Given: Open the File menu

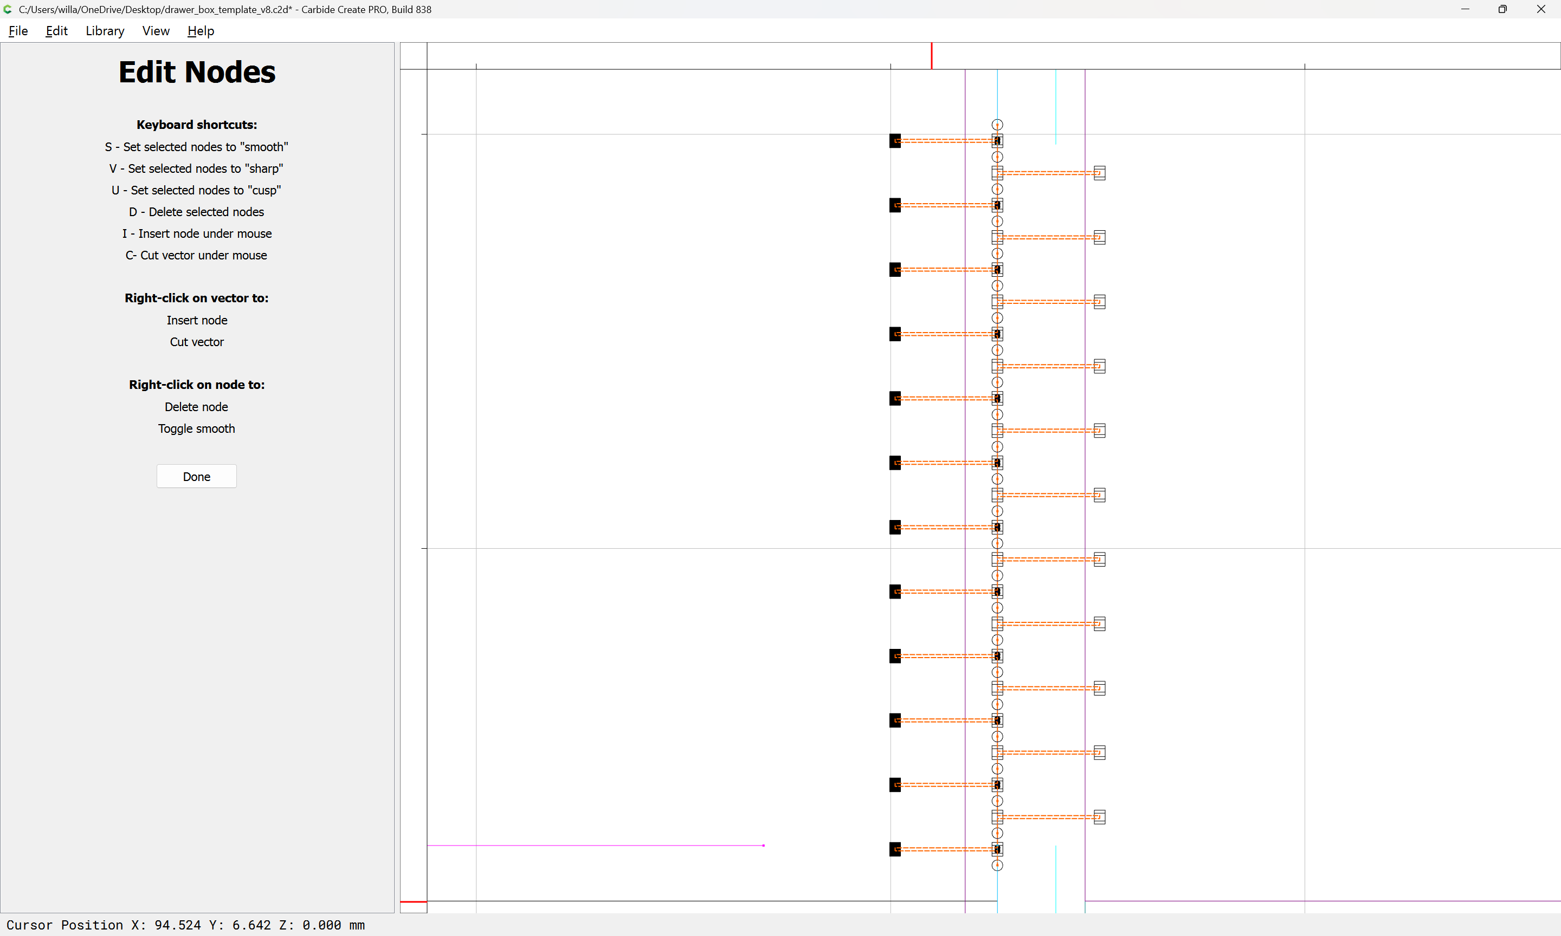Looking at the screenshot, I should click(18, 31).
